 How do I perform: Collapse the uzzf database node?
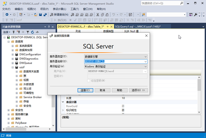(12, 67)
